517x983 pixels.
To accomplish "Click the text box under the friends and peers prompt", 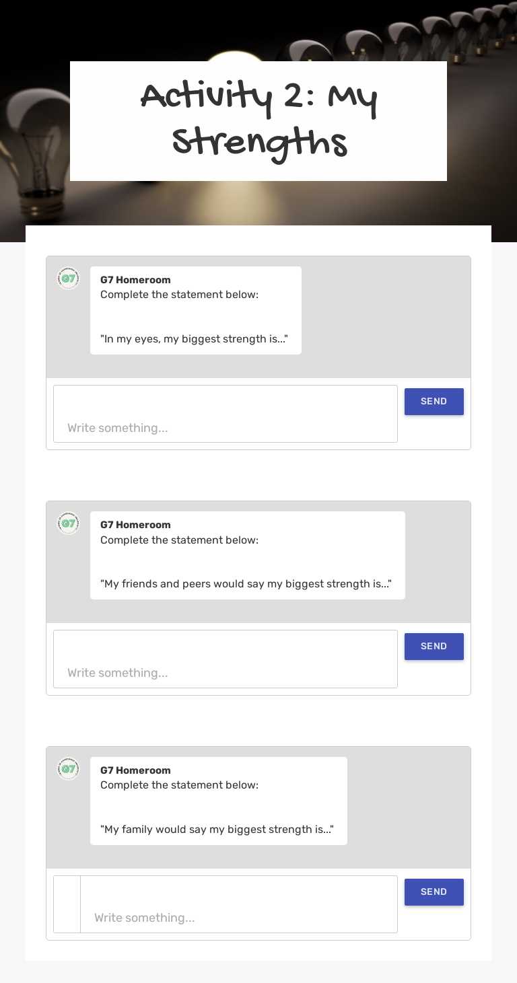I will pos(226,659).
